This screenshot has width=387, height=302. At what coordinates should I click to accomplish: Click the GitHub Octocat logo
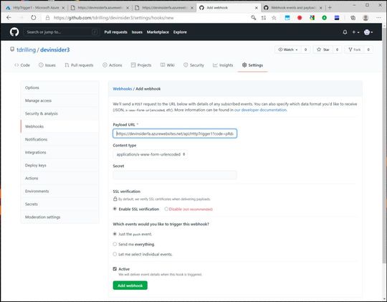pos(14,32)
